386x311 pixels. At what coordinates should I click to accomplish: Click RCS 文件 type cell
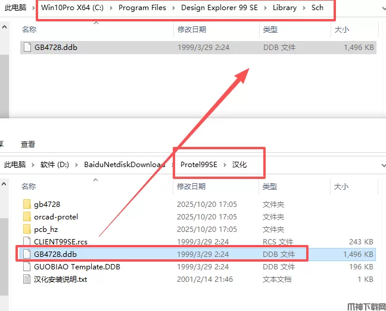point(278,242)
